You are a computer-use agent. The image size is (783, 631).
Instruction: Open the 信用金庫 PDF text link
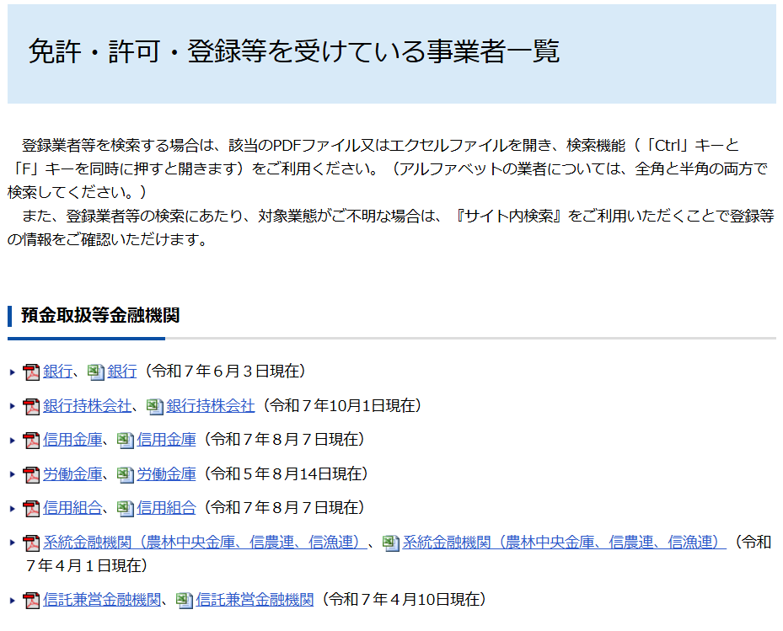(72, 439)
